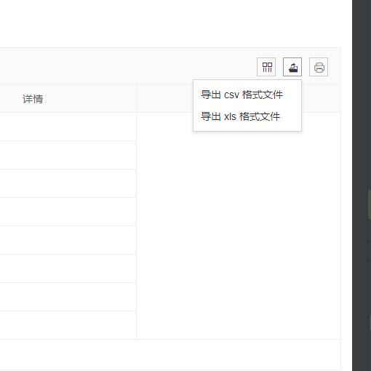This screenshot has width=371, height=371.
Task: Click the empty footer bar below the table
Action: 170,354
